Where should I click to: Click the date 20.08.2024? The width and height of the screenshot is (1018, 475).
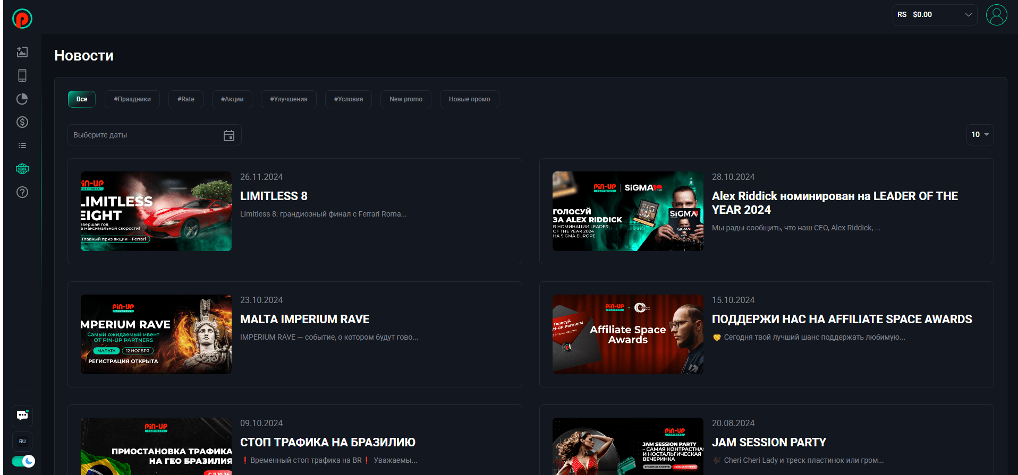tap(733, 424)
